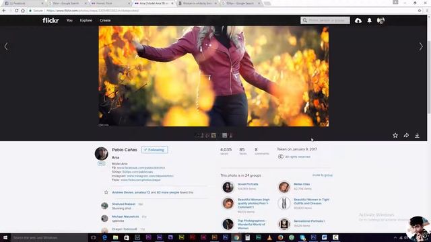
Task: Open the Bellas Ellas group
Action: [x=302, y=184]
